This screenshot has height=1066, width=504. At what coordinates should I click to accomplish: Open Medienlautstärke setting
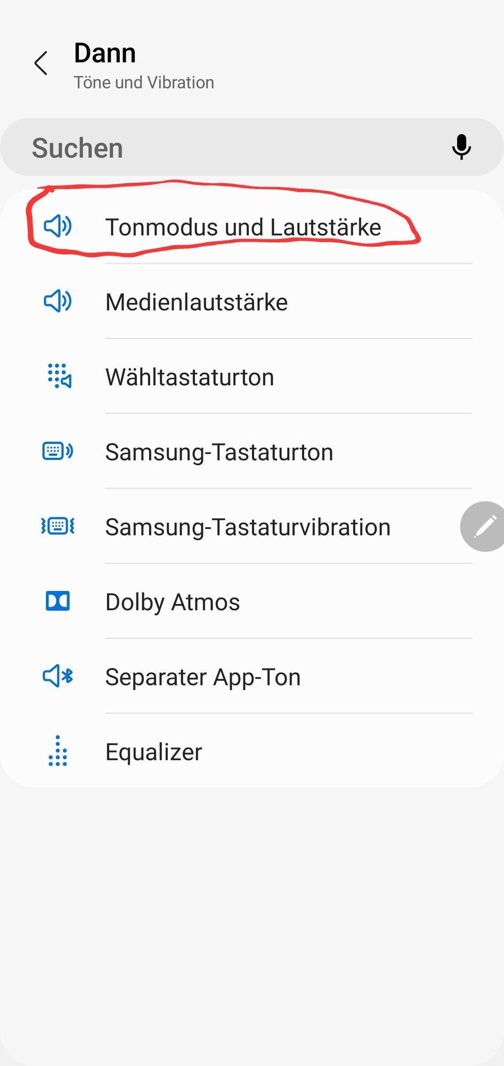(197, 302)
